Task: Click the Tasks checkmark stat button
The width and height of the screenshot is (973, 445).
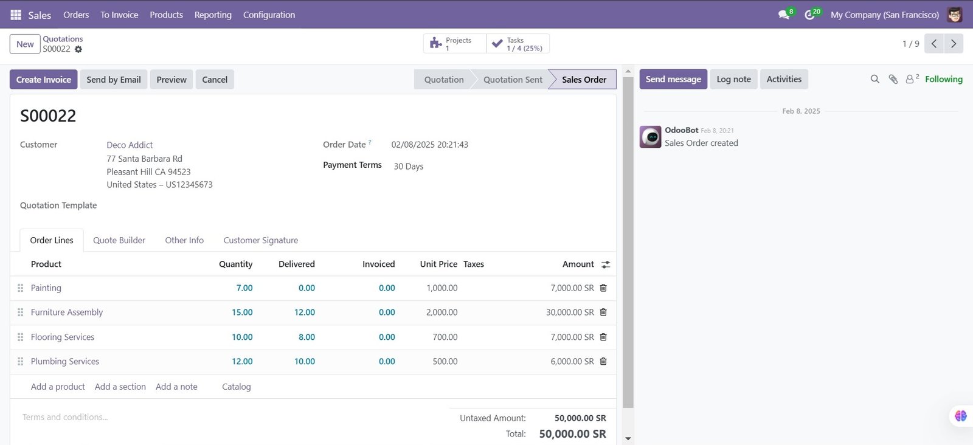Action: click(518, 44)
